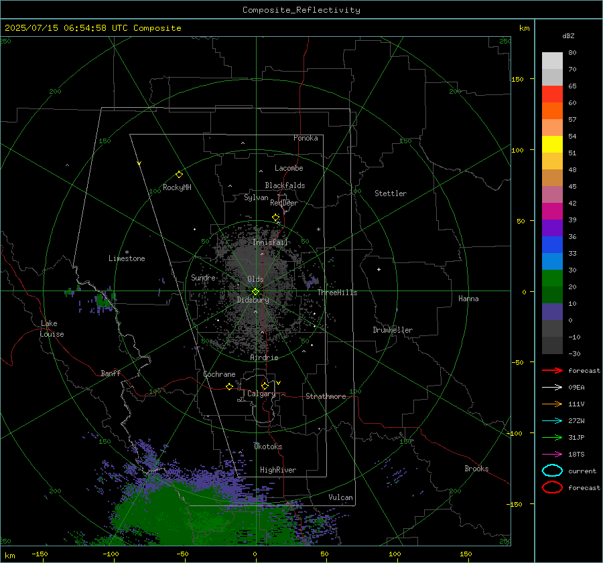603x563 pixels.
Task: Click the asterisk marker east of Innisfail
Action: (x=318, y=230)
